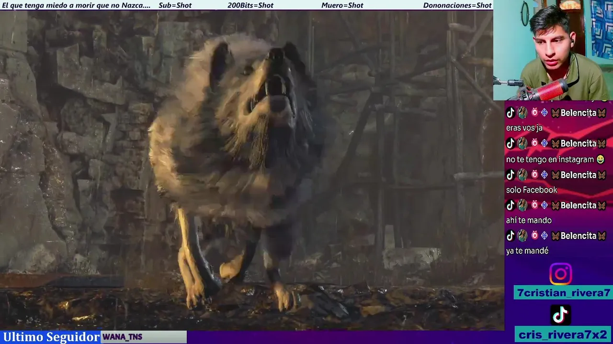Image resolution: width=613 pixels, height=344 pixels.
Task: Click the 'Muero=Shot' banner text
Action: (342, 5)
